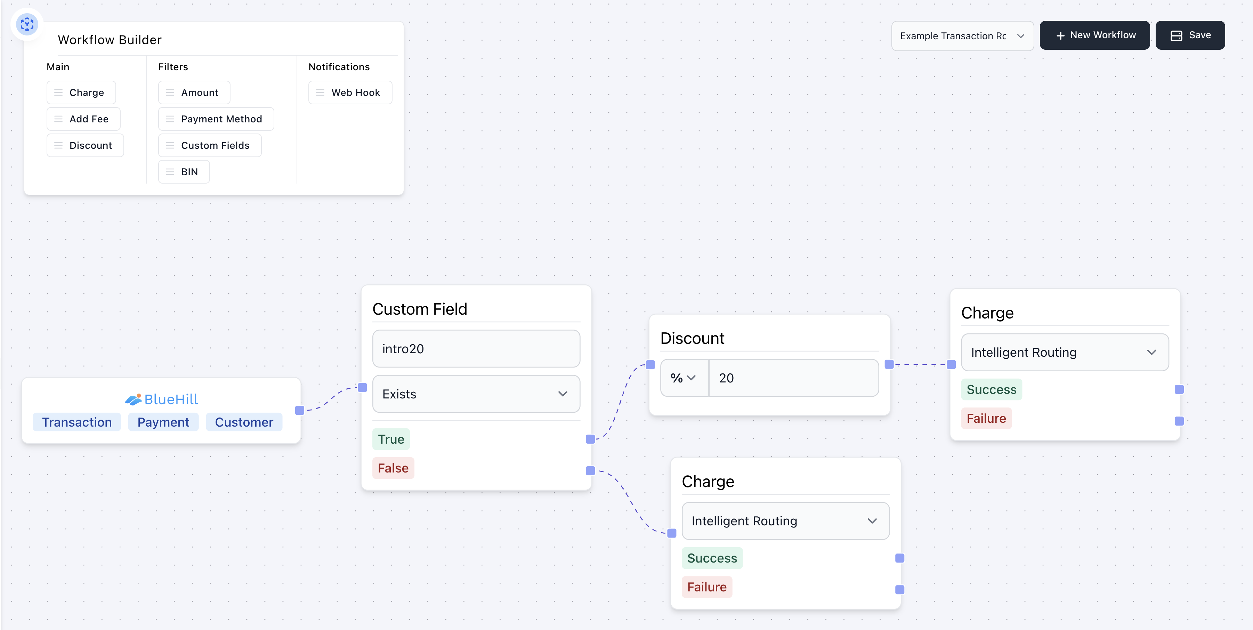Click the Save button
Screen dimensions: 1253x630
[x=1190, y=35]
